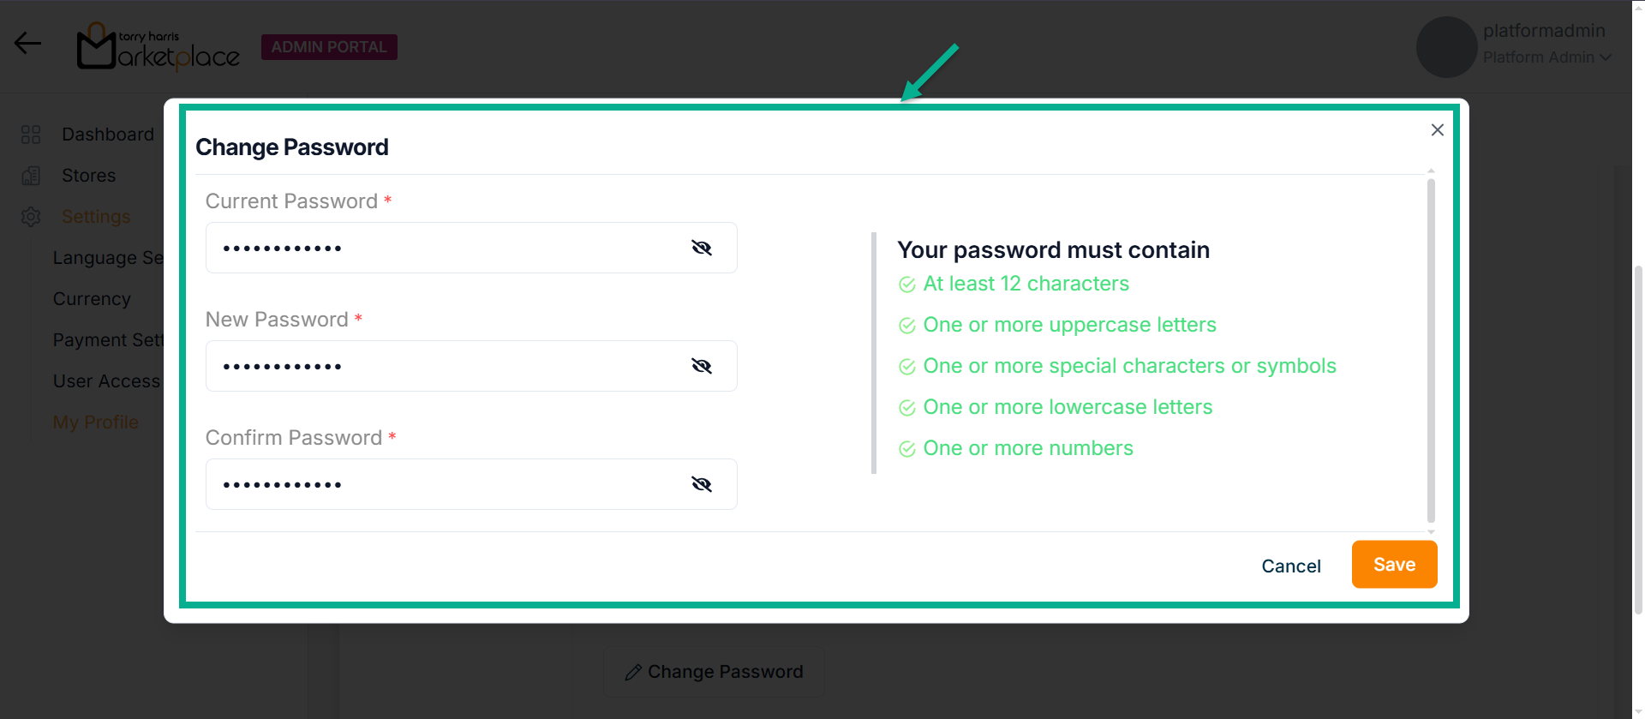Focus the Confirm Password field
This screenshot has width=1645, height=719.
click(446, 484)
